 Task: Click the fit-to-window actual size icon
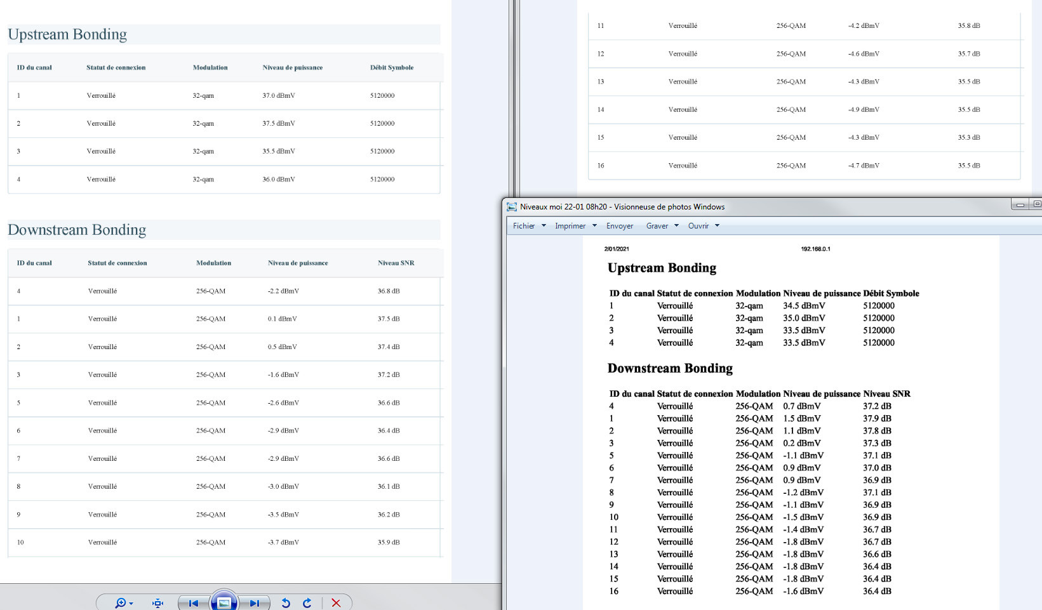(x=158, y=603)
